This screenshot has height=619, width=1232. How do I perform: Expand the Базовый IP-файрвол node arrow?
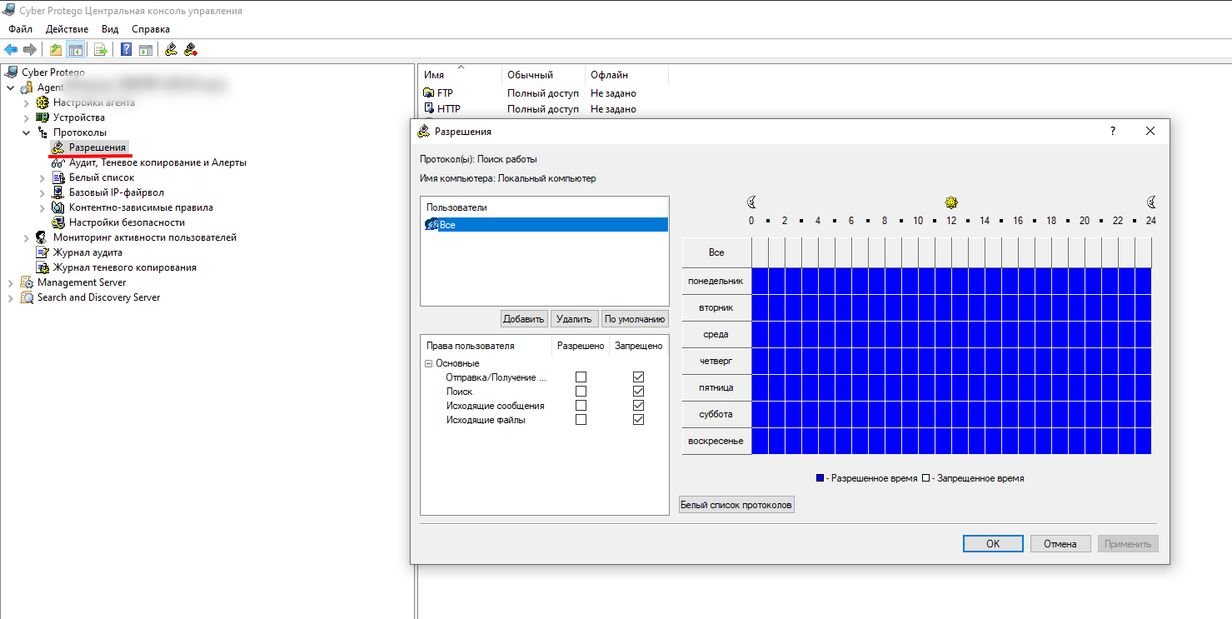tap(42, 192)
